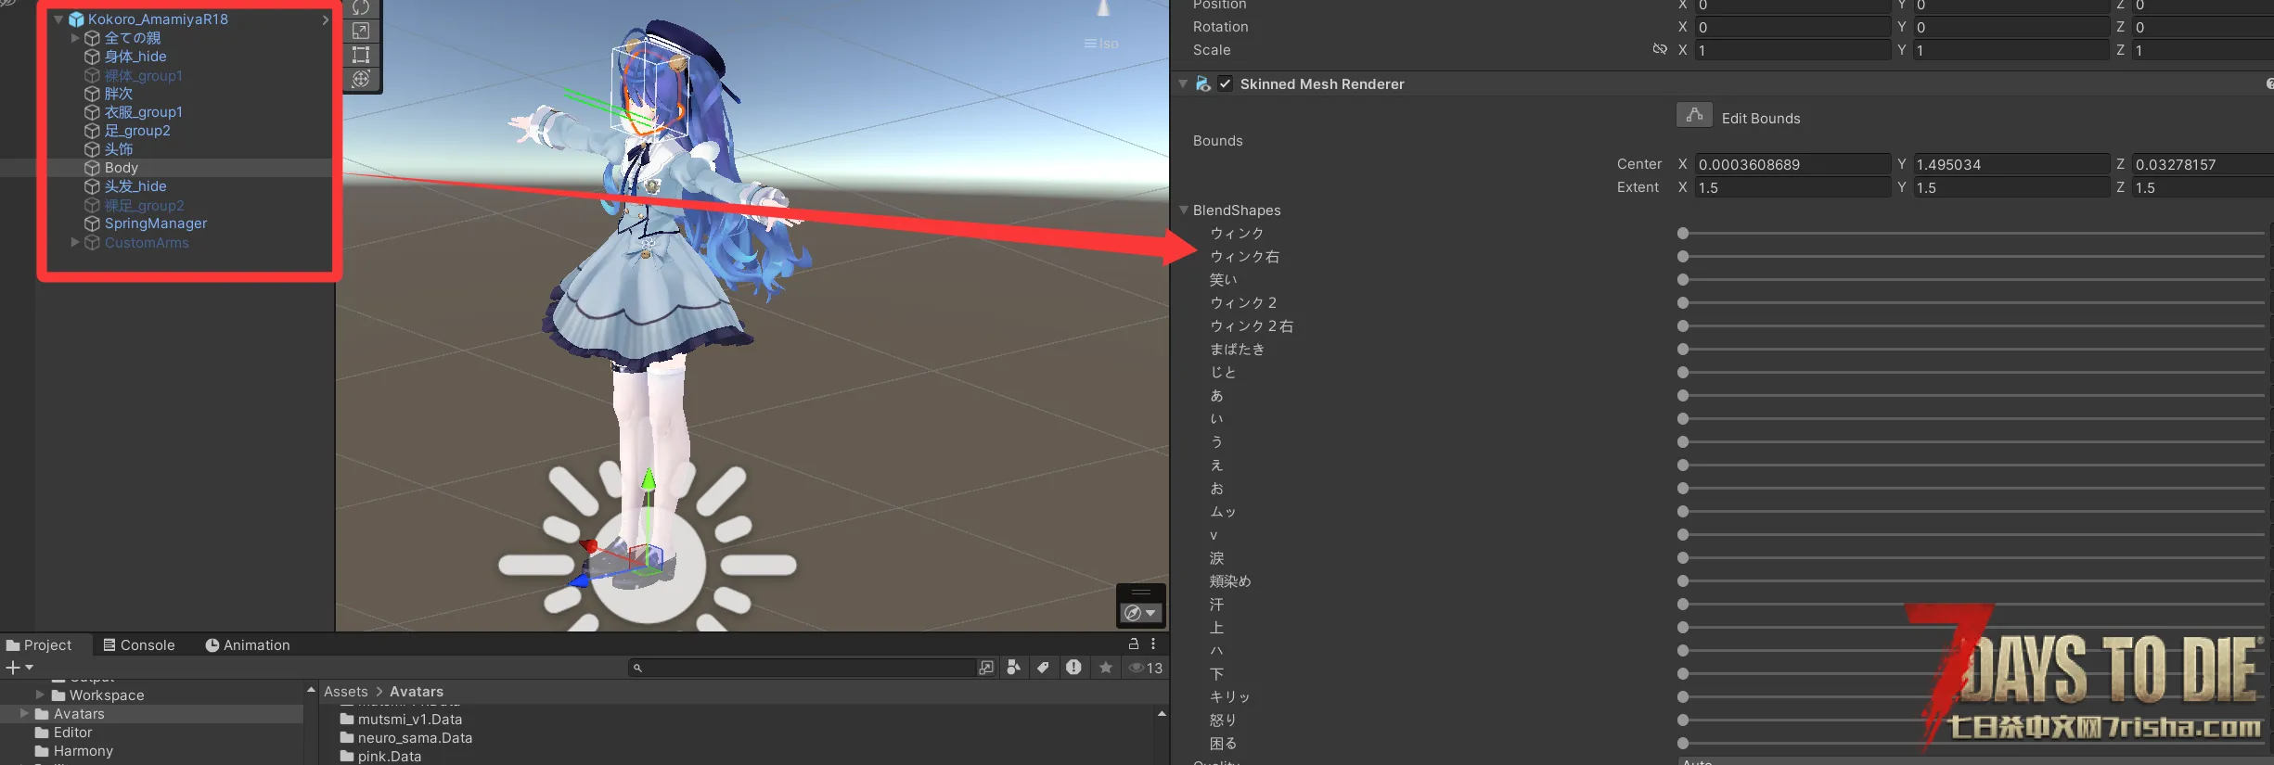2274x765 pixels.
Task: Click the Edit Bounds icon button
Action: click(x=1694, y=116)
